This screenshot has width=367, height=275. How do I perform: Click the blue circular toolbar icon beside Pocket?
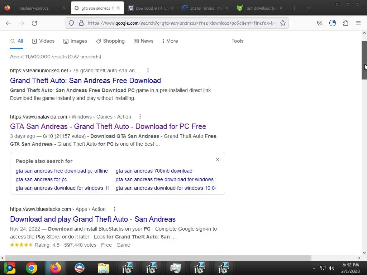332,23
